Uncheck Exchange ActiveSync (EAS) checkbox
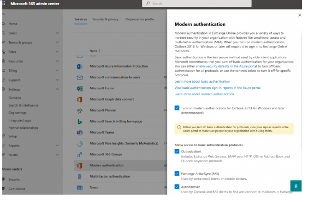Image resolution: width=320 pixels, height=202 pixels. coord(177,173)
